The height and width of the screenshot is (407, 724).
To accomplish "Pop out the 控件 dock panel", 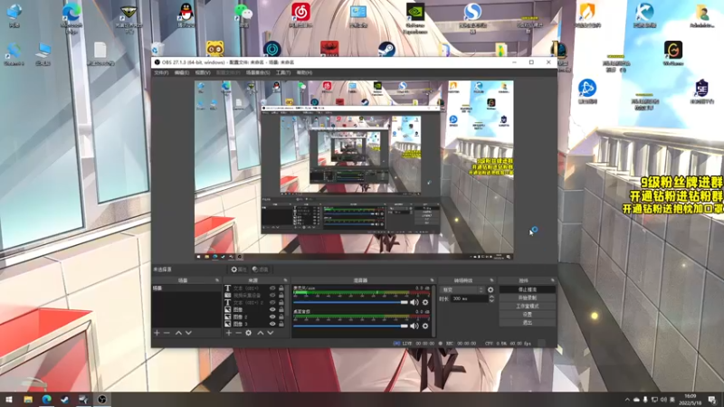I will pyautogui.click(x=552, y=280).
